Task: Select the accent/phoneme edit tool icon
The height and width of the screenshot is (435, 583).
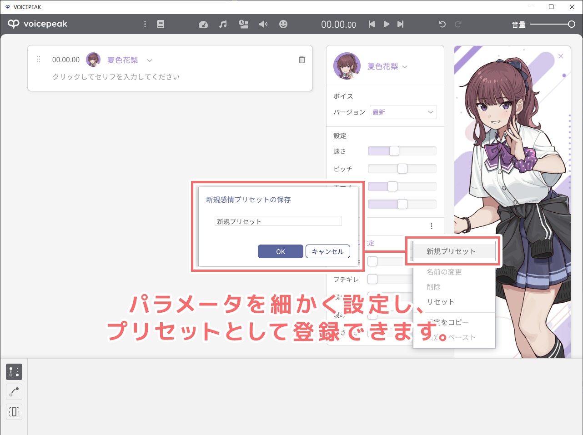Action: point(14,372)
